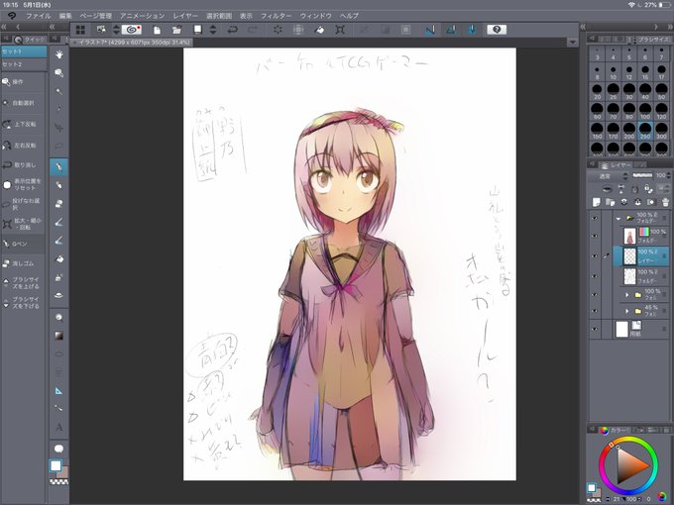Select the ruler tool in tool palette

point(58,391)
